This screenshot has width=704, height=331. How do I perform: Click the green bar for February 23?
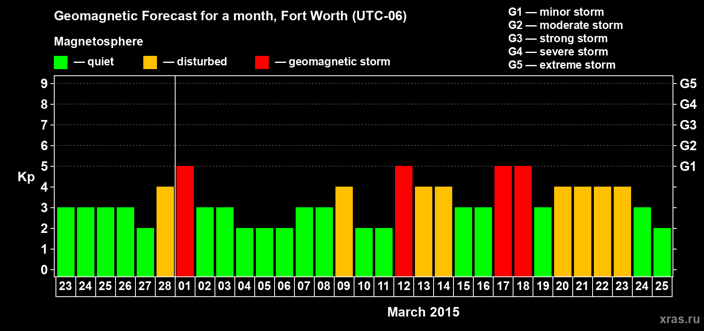[66, 242]
